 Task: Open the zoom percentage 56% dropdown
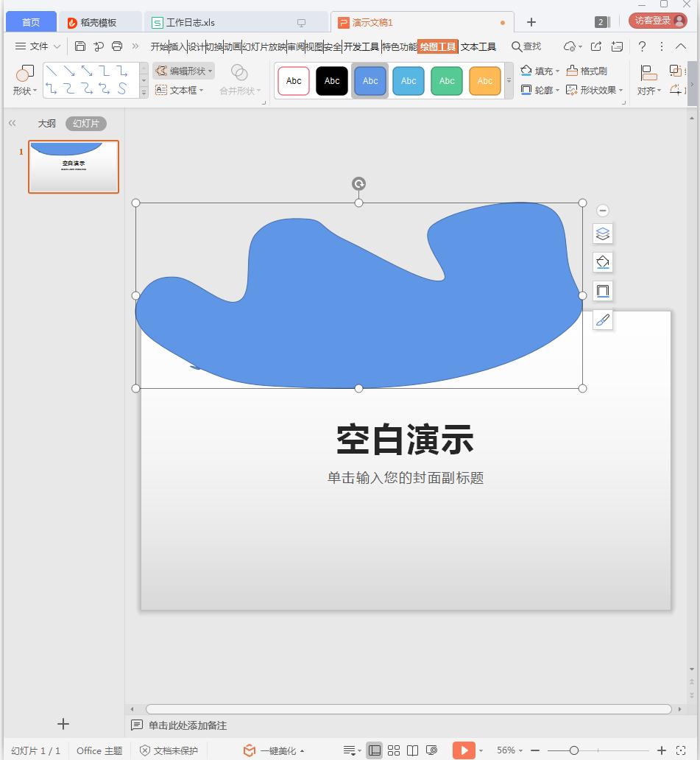pos(509,750)
